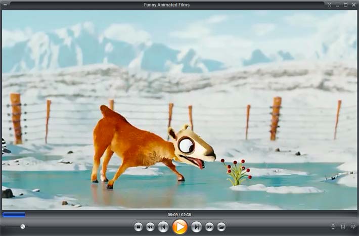Fast forward the video
This screenshot has width=359, height=236.
(x=209, y=227)
